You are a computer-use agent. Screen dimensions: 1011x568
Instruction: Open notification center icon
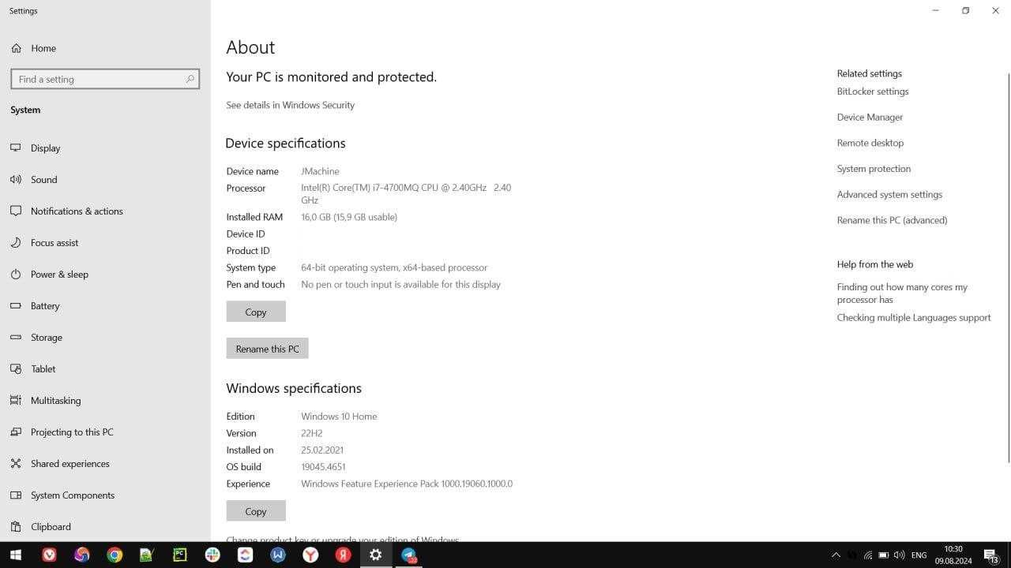point(991,555)
